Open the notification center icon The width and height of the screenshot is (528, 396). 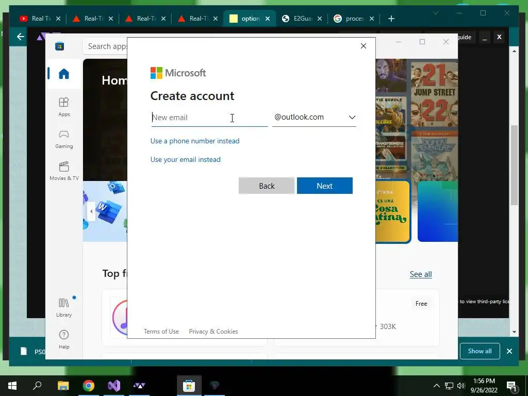[512, 386]
